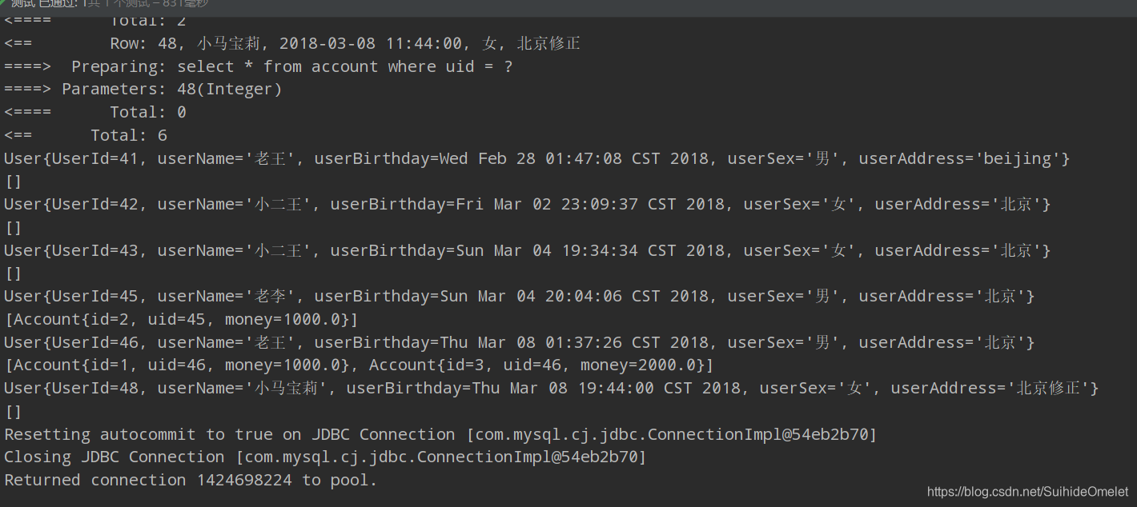Click the Row 48 小马宝莉 result line

(292, 43)
